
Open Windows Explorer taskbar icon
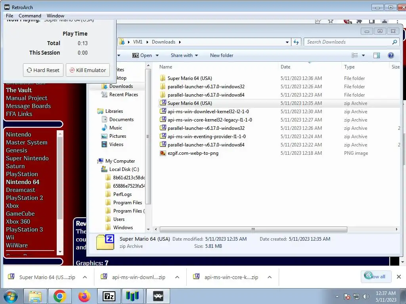pyautogui.click(x=35, y=296)
